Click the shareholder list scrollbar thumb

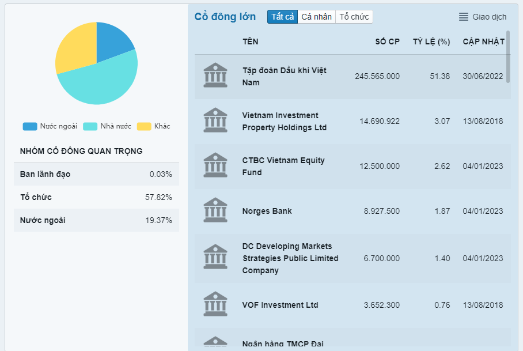pos(508,56)
